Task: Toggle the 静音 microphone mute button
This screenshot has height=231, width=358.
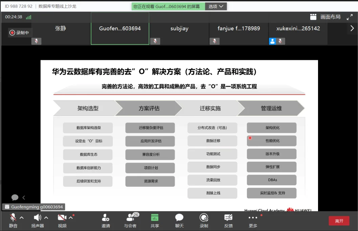Action: click(13, 217)
